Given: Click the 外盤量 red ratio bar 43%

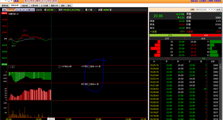Looking at the screenshot, I should pyautogui.click(x=206, y=35).
